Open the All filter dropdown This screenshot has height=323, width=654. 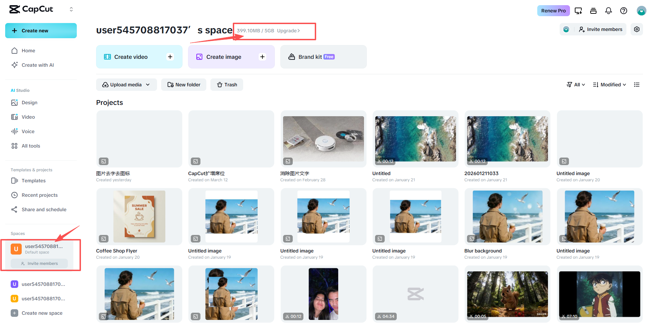click(576, 85)
